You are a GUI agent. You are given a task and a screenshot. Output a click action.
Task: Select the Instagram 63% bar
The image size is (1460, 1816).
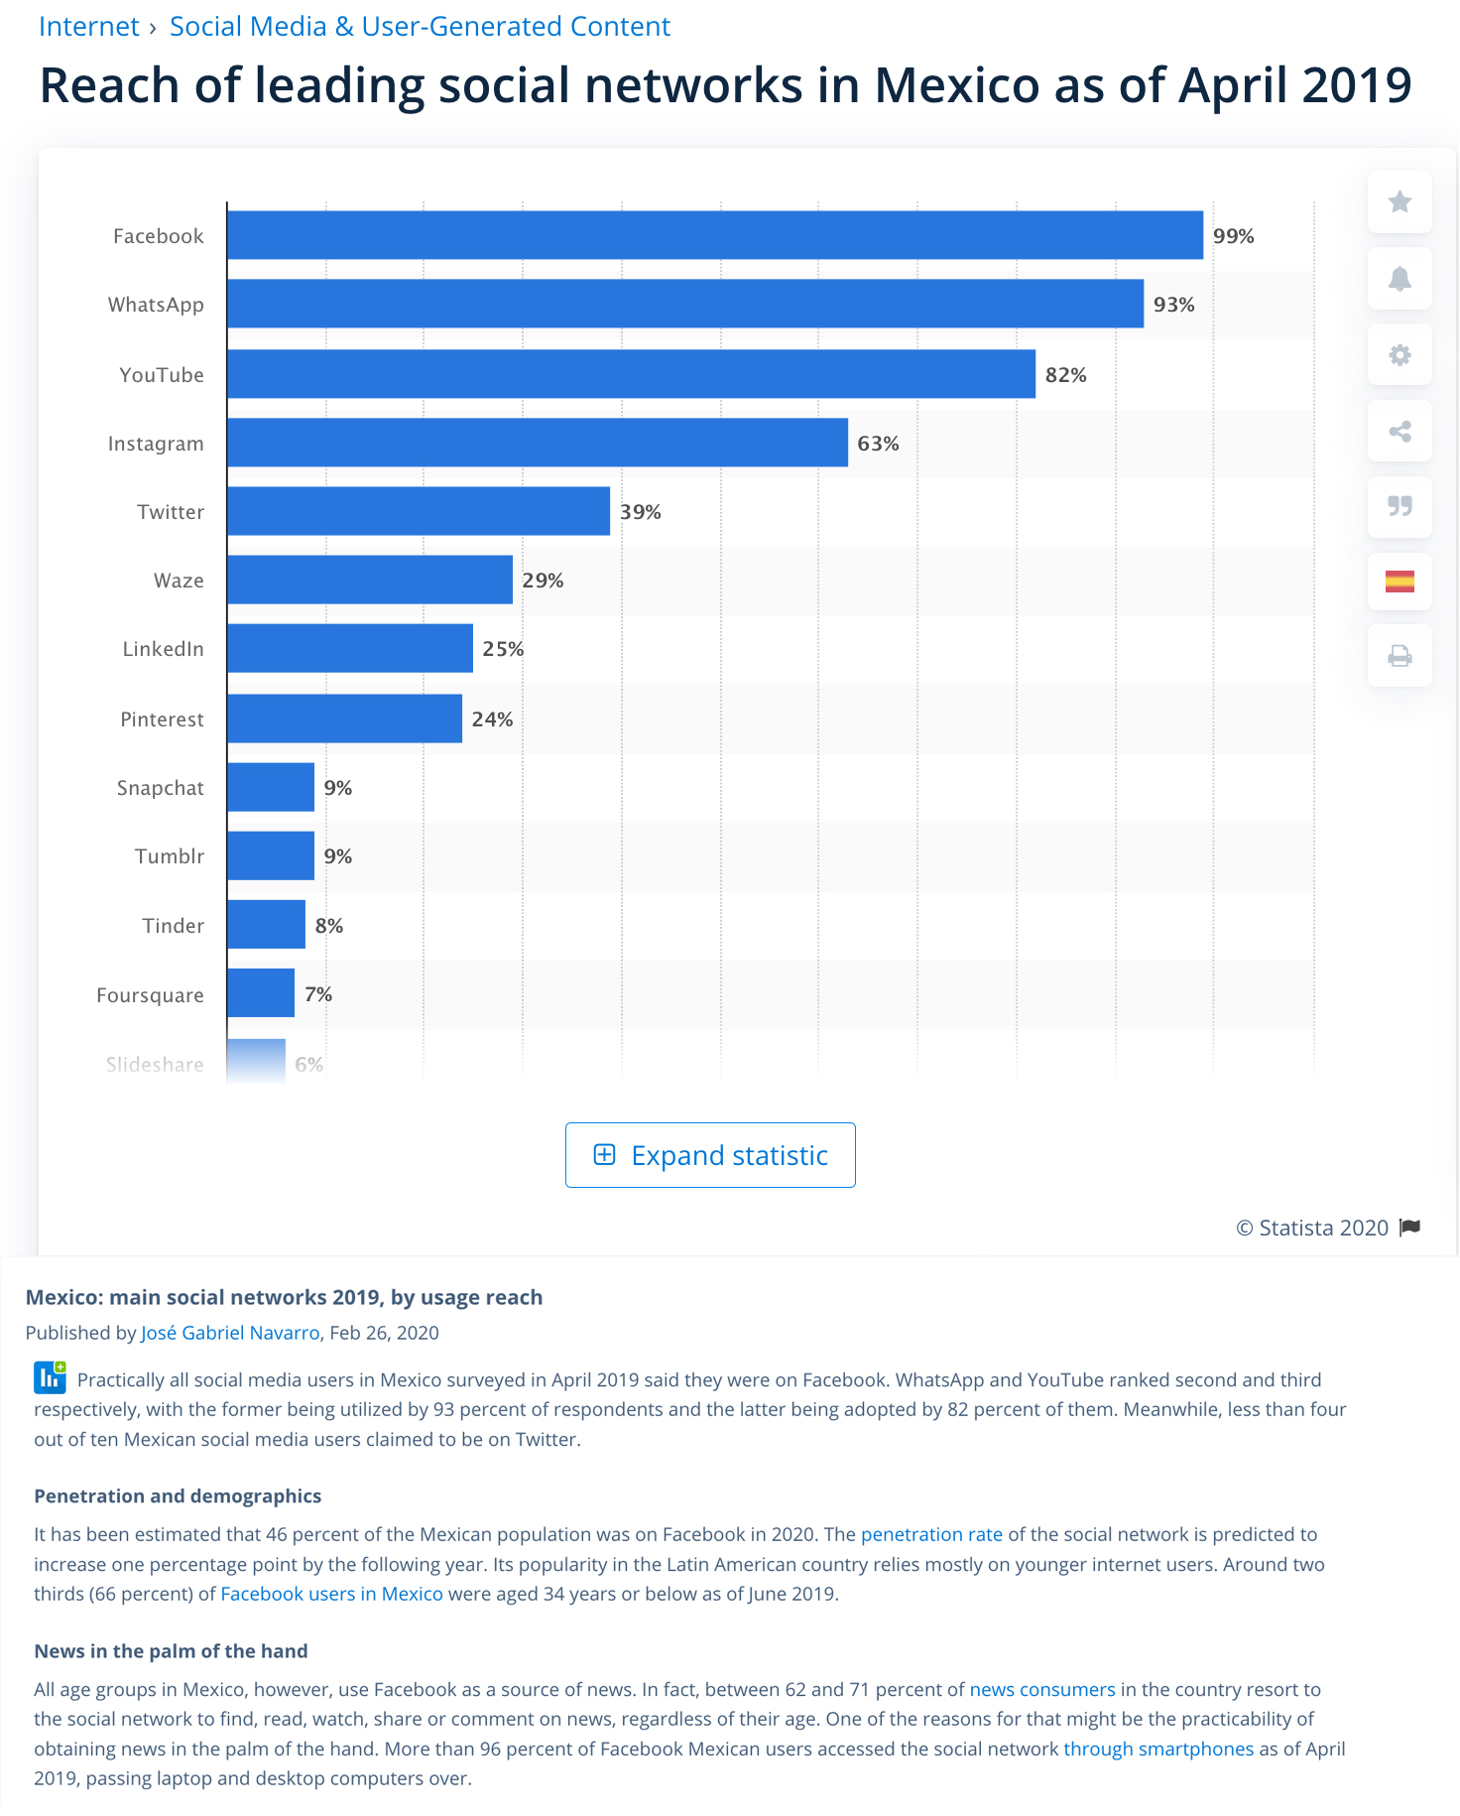(x=537, y=443)
